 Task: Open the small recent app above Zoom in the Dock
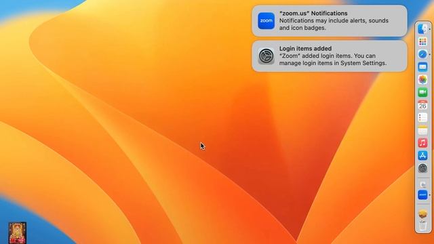(x=422, y=184)
